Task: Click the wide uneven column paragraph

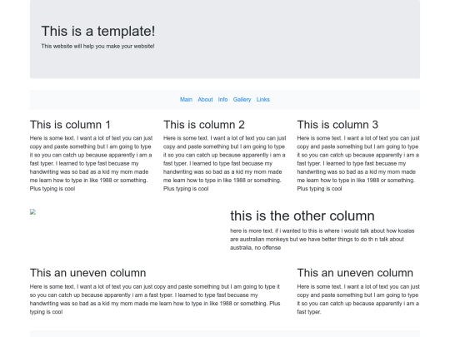Action: [x=155, y=300]
